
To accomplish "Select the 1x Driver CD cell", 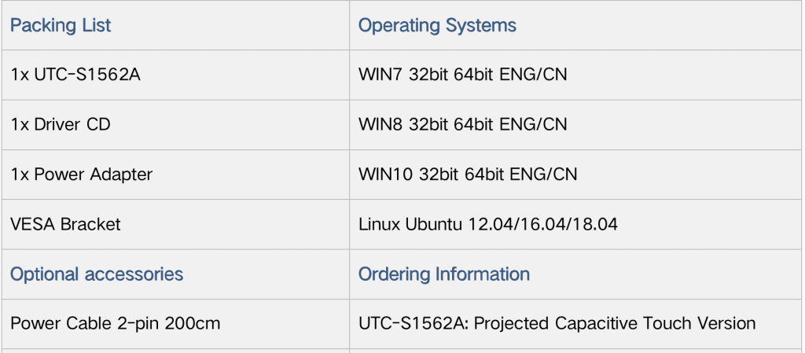I will click(175, 125).
